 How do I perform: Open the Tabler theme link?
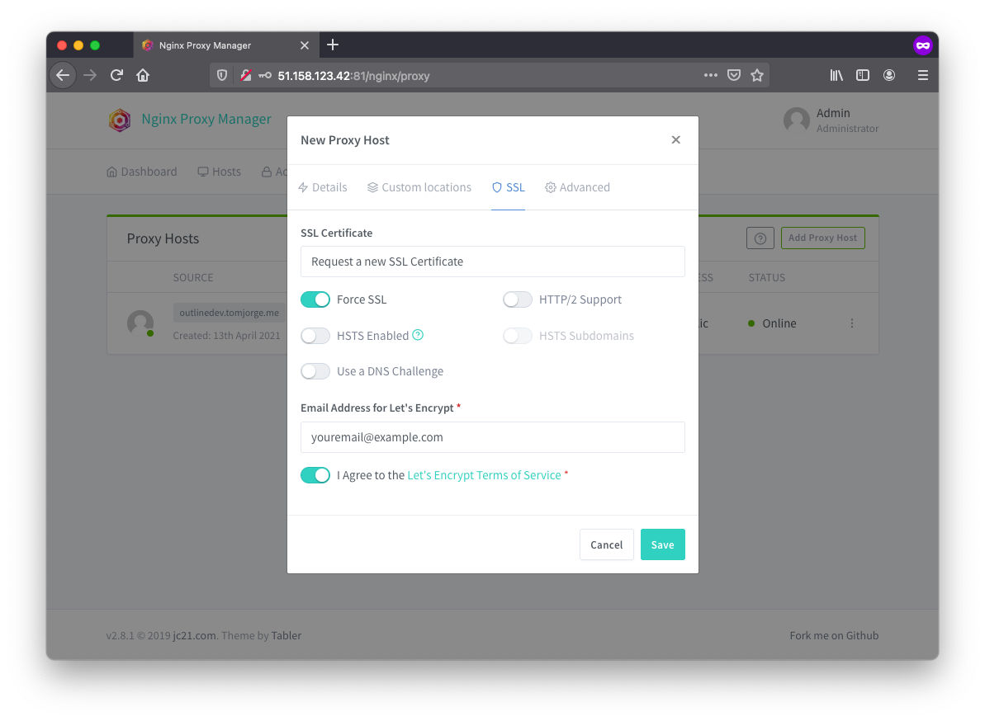(287, 636)
